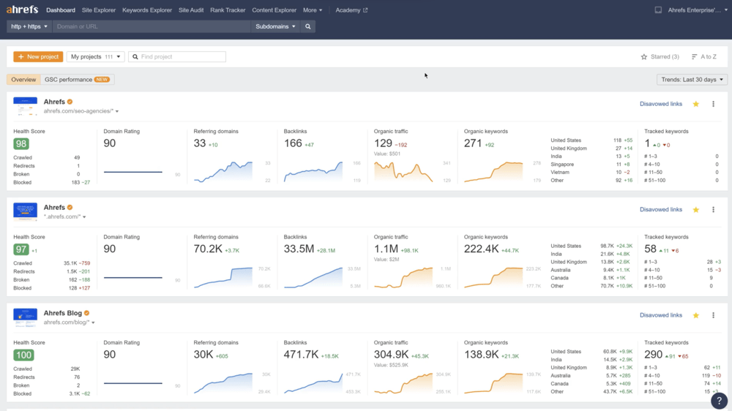Click Organic keywords value 222.4K
Image resolution: width=732 pixels, height=411 pixels.
click(x=482, y=249)
